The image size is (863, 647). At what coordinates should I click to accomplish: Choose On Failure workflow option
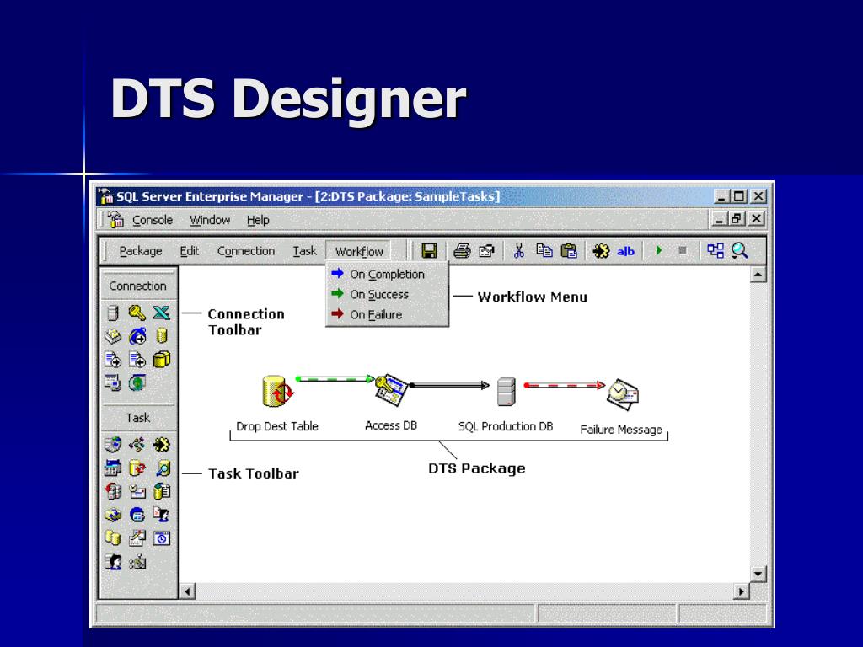click(388, 315)
